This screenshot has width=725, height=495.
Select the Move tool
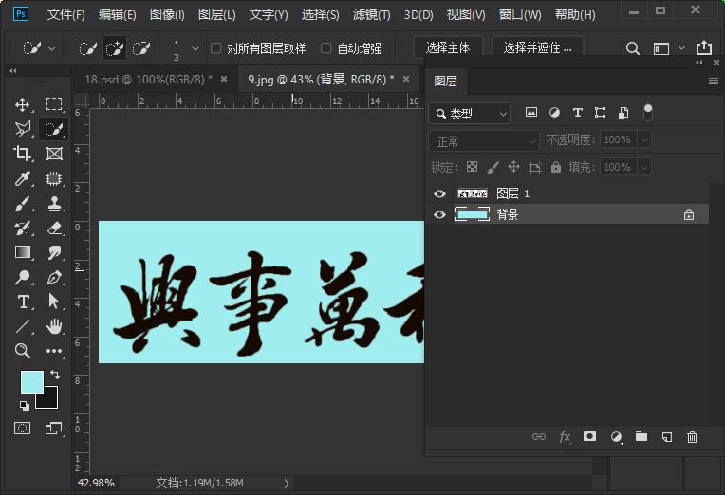23,104
